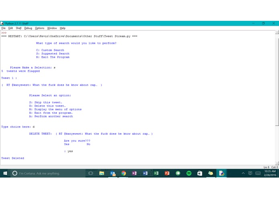Open File Explorer from taskbar
The height and width of the screenshot is (198, 279).
tap(102, 173)
